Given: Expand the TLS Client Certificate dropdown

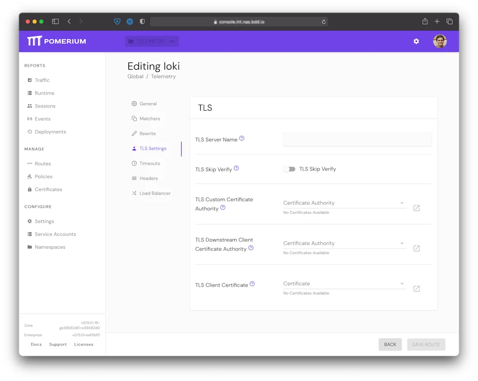Looking at the screenshot, I should [x=344, y=284].
